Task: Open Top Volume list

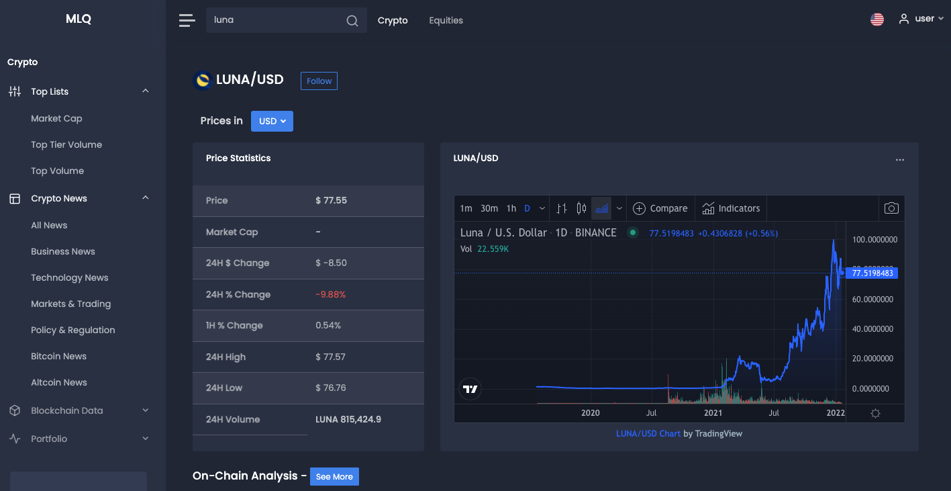Action: coord(57,171)
